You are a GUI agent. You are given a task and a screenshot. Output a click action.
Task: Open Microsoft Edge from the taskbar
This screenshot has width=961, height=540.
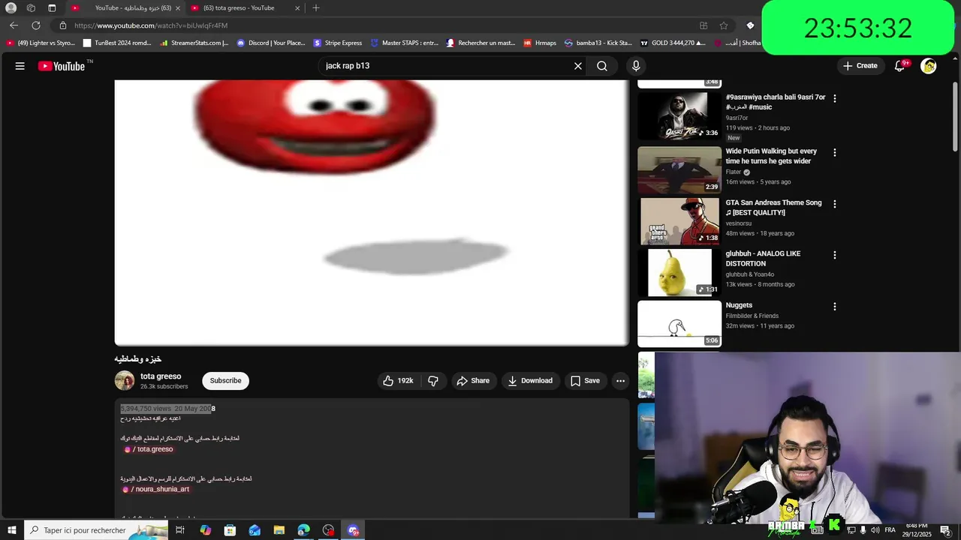click(x=303, y=530)
